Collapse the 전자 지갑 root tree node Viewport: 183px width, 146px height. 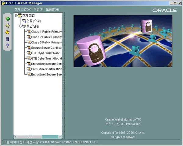click(16, 16)
